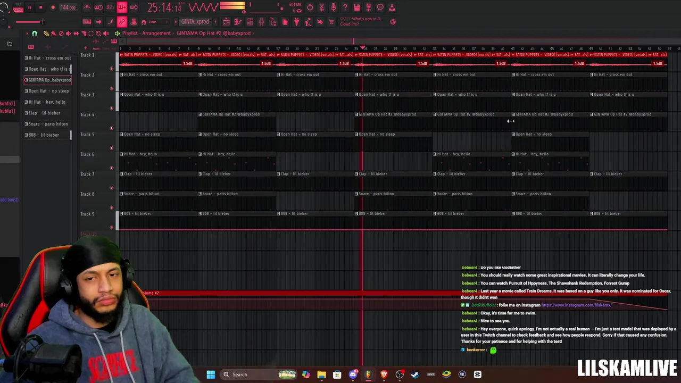This screenshot has height=383, width=681.
Task: Toggle loop recording icon
Action: tap(134, 7)
